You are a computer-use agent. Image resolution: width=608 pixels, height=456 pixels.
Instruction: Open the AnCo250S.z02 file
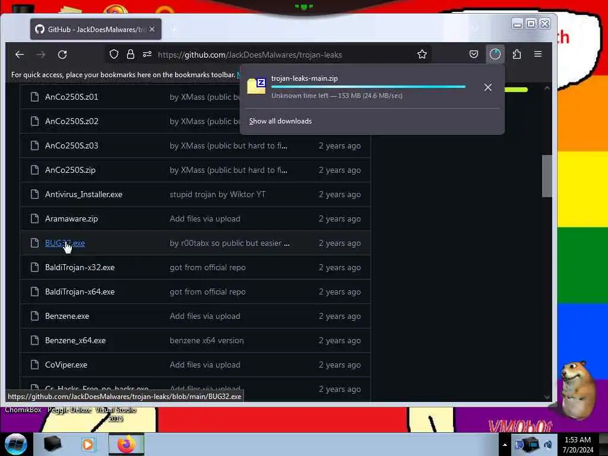71,121
